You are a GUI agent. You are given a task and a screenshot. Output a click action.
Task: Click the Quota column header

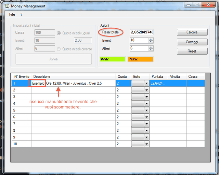point(123,76)
